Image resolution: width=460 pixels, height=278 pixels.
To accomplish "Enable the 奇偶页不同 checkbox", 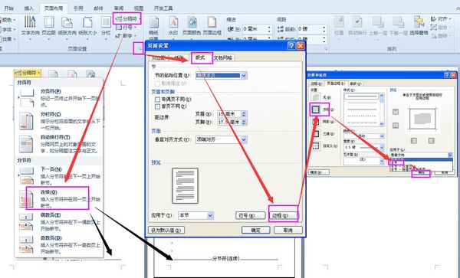I will pos(157,100).
